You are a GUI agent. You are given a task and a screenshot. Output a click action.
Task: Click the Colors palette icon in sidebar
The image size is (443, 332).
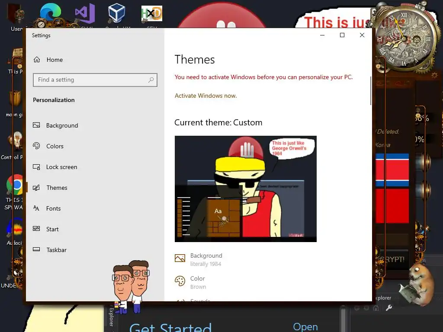point(36,146)
